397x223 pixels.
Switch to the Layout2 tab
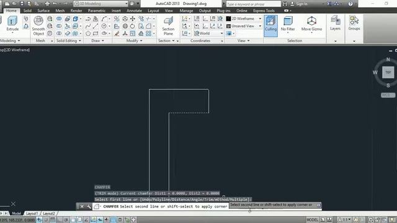pos(48,214)
